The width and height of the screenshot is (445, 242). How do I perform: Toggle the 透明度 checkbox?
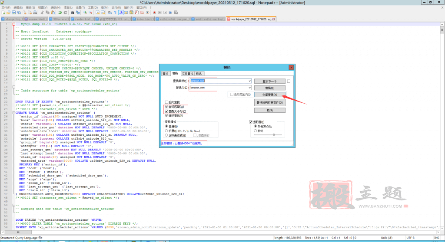coord(251,122)
